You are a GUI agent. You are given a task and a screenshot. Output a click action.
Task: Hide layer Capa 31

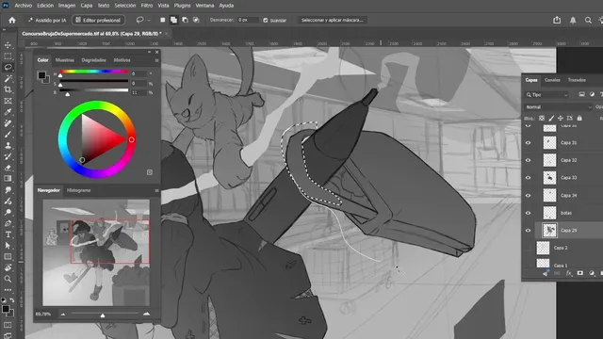coord(528,142)
